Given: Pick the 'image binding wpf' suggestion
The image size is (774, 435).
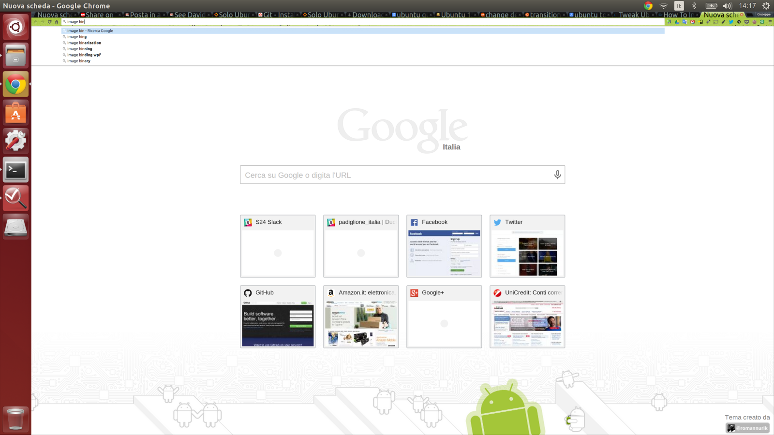Looking at the screenshot, I should click(363, 55).
